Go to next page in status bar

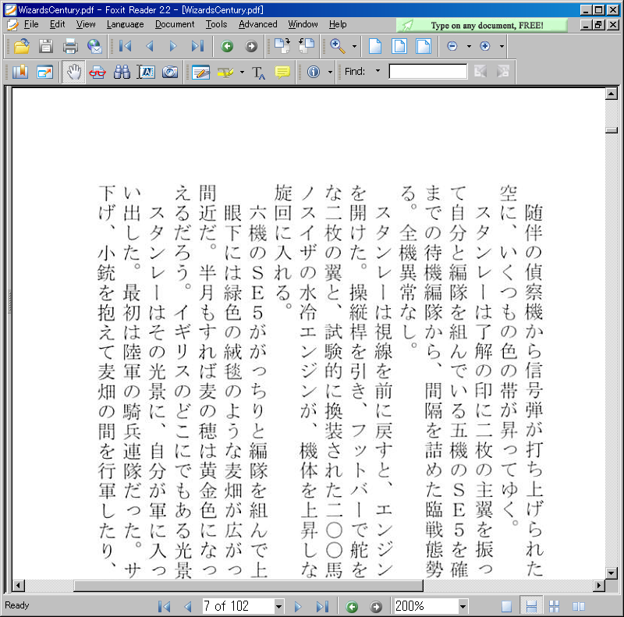[x=298, y=607]
